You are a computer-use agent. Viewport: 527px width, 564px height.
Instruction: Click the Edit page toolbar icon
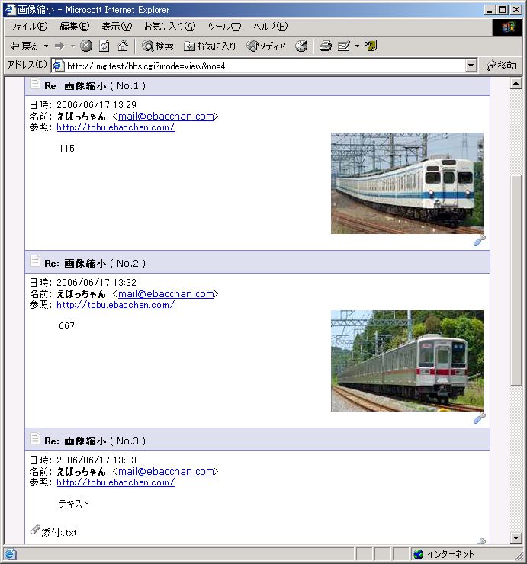click(x=344, y=46)
